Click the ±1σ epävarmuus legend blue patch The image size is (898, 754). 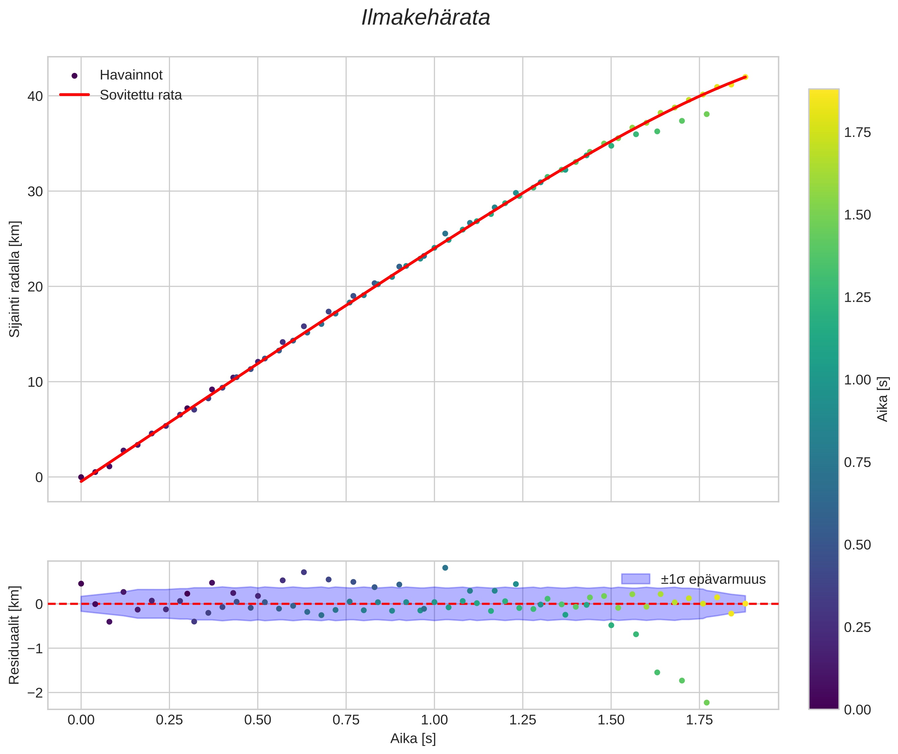(x=635, y=579)
